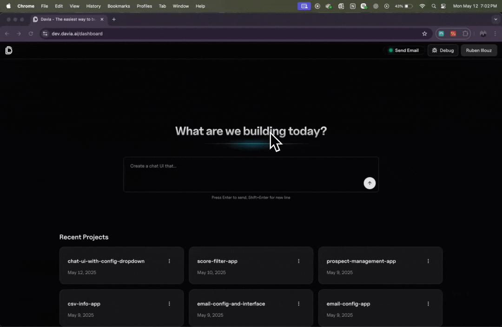This screenshot has height=327, width=502.
Task: Open the Help menu
Action: pos(200,6)
